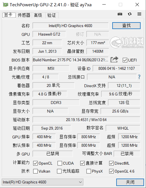Click the 20 单元 shaders value
The image size is (146, 188).
53,85
